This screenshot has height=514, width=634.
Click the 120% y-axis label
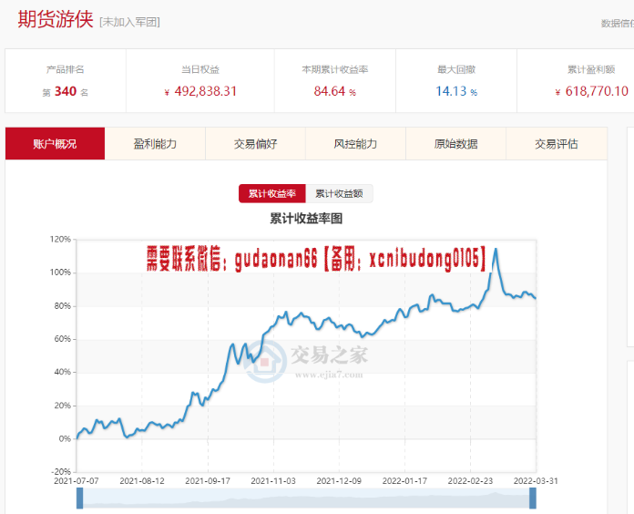61,240
